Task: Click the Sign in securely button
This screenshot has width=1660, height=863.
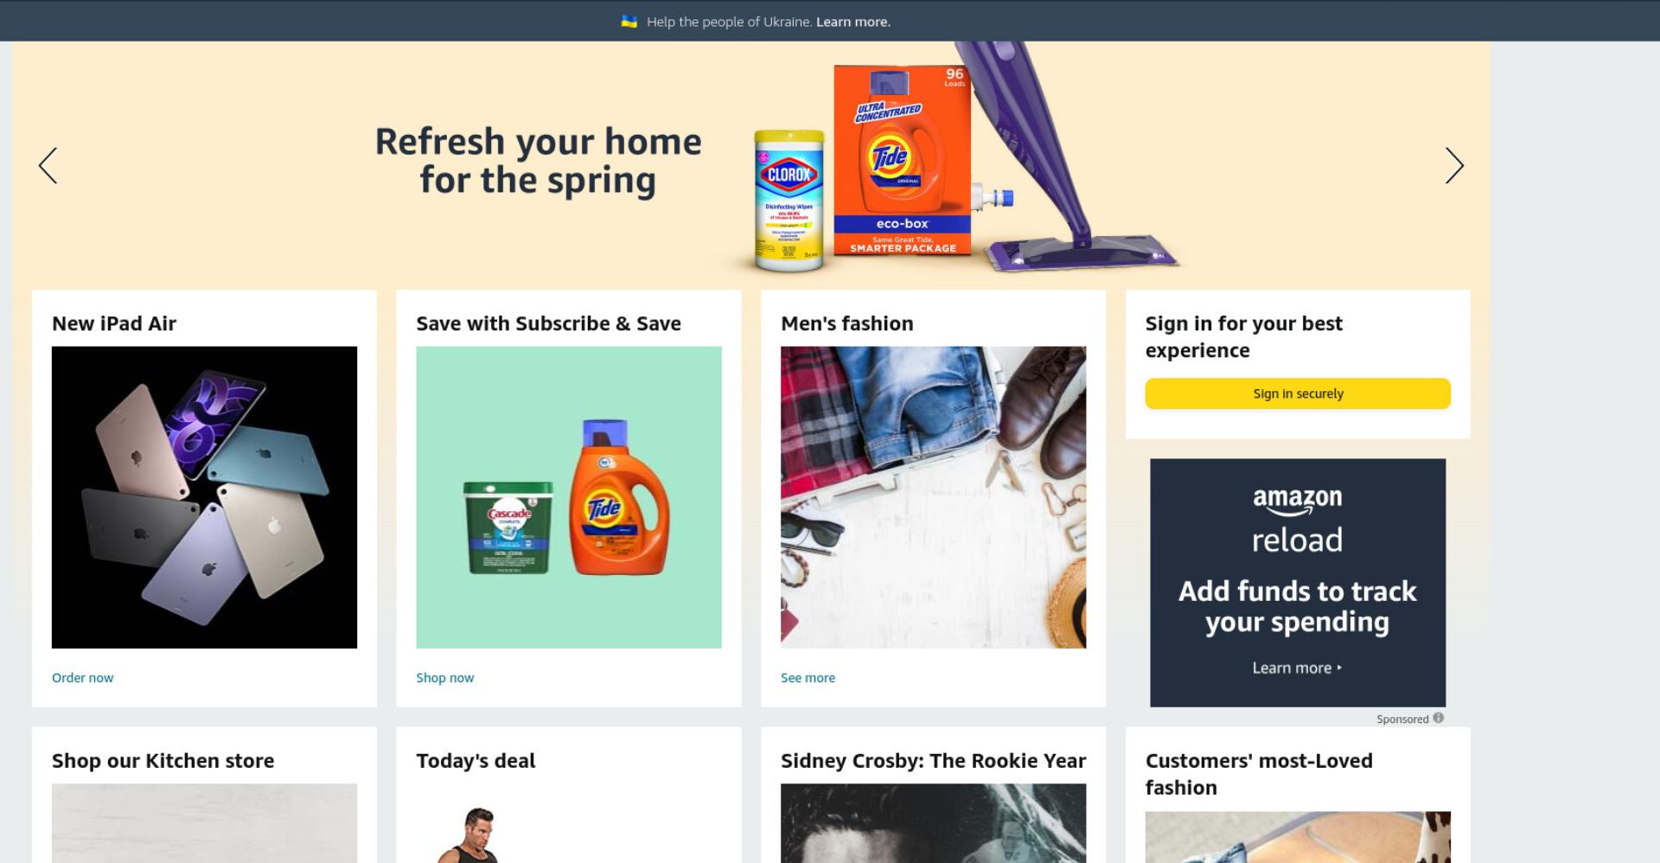Action: click(x=1297, y=393)
